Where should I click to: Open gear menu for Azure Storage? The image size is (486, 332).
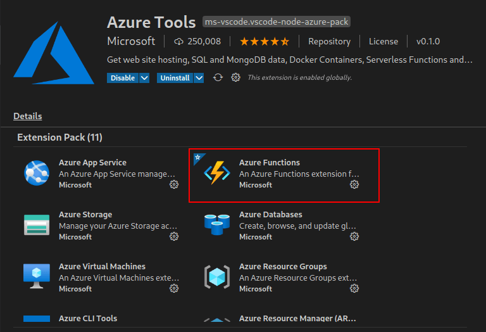pyautogui.click(x=174, y=236)
